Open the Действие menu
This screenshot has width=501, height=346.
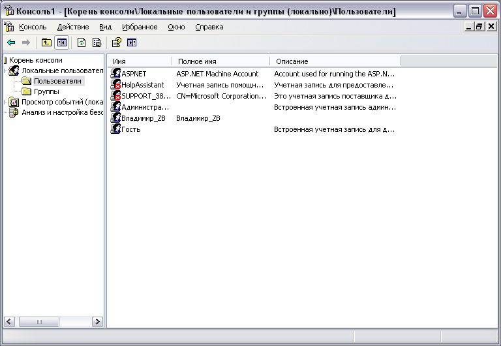coord(73,27)
